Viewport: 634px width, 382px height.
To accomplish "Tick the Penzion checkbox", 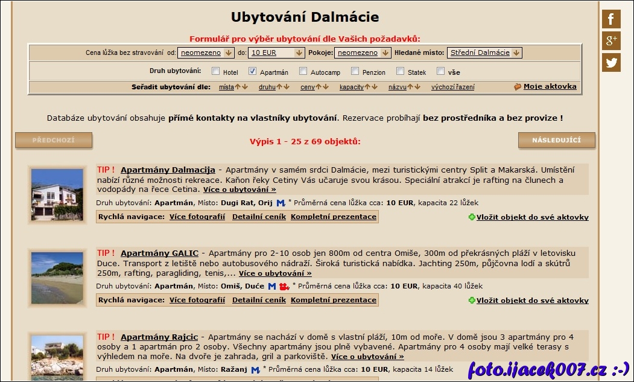I will pyautogui.click(x=355, y=71).
